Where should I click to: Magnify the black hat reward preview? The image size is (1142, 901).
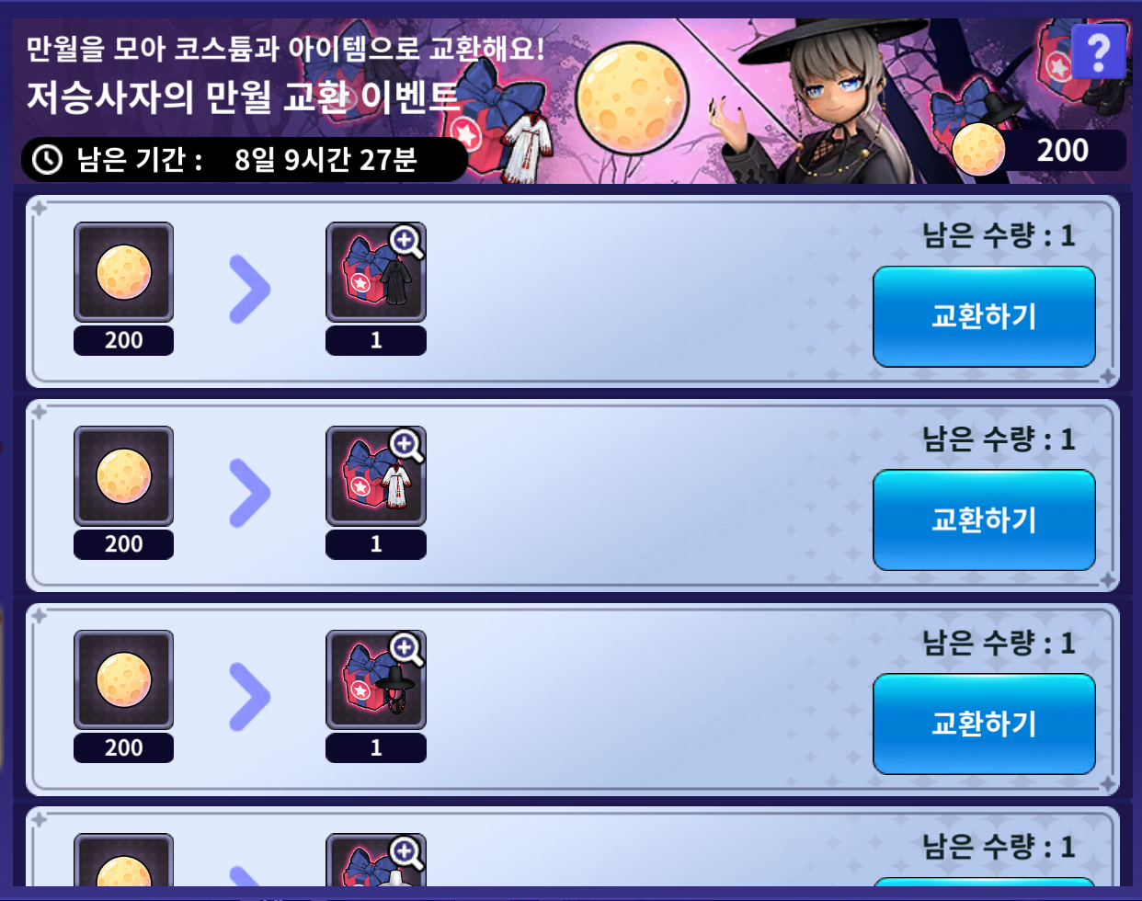click(406, 650)
